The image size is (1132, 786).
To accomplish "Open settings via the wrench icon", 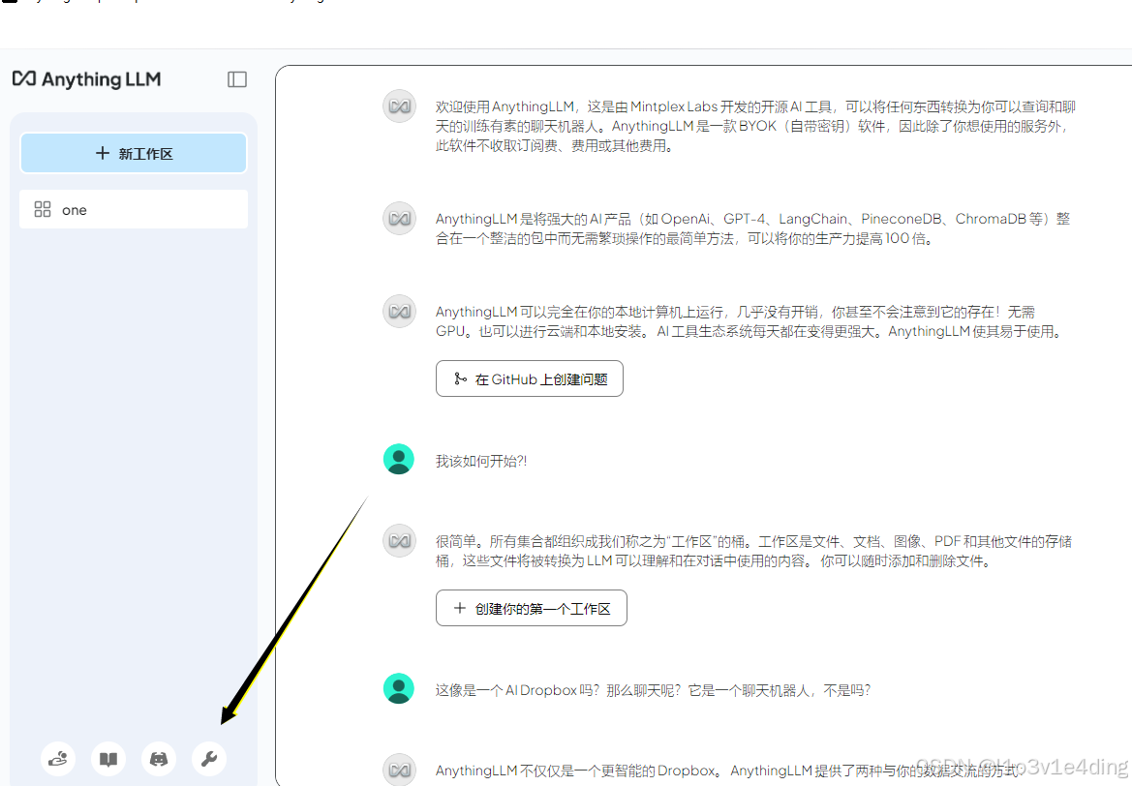I will (209, 759).
